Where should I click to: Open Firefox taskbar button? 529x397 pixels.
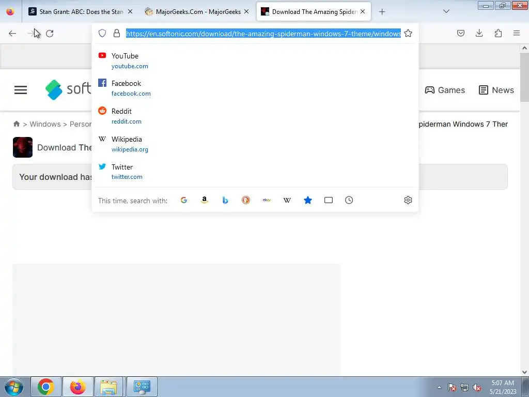pyautogui.click(x=77, y=387)
